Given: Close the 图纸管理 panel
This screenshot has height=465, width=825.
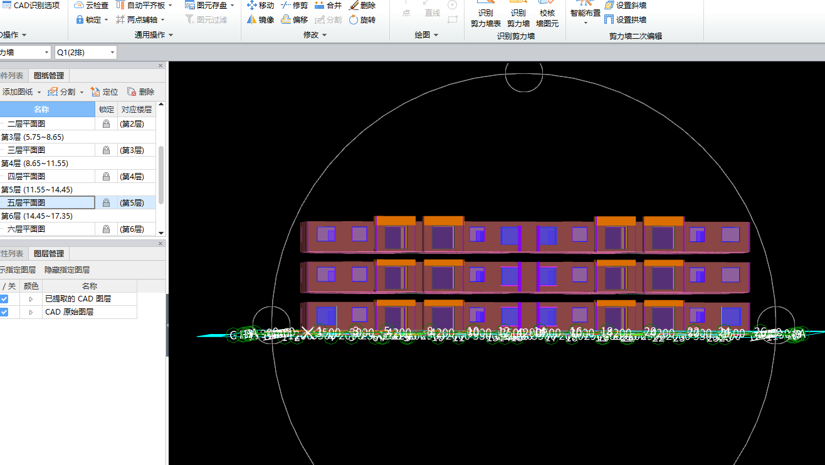Looking at the screenshot, I should coord(160,66).
